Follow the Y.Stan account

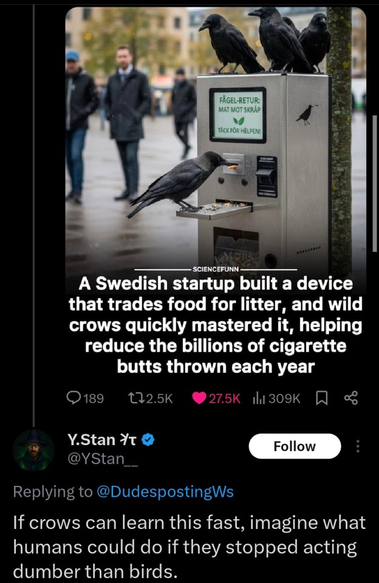295,446
